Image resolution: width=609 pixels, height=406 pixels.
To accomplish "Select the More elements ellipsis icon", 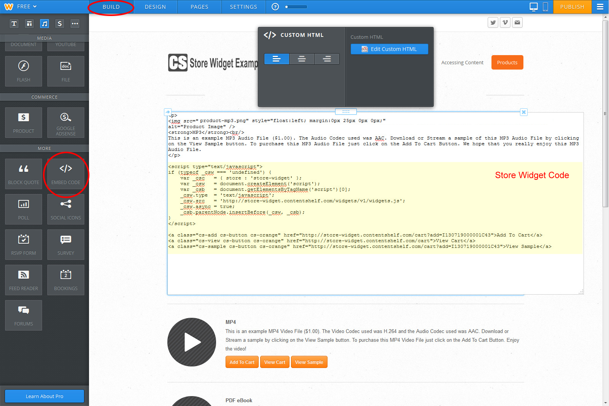I will pyautogui.click(x=75, y=24).
